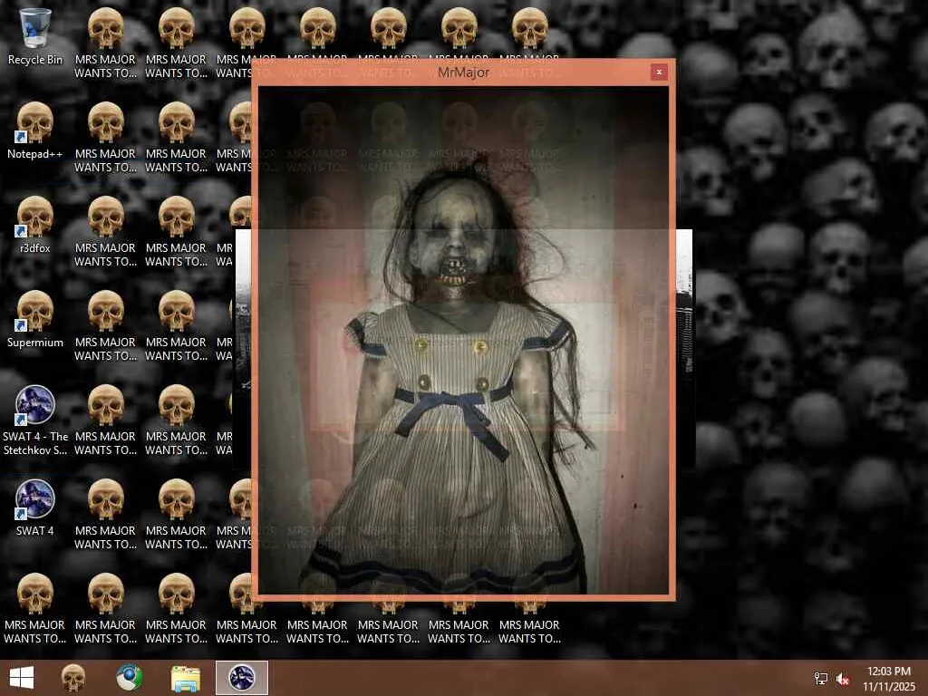Click MRS MAJOR icon beside r3dfox
Image resolution: width=928 pixels, height=696 pixels.
tap(105, 231)
